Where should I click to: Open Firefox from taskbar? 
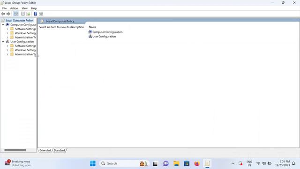click(197, 163)
